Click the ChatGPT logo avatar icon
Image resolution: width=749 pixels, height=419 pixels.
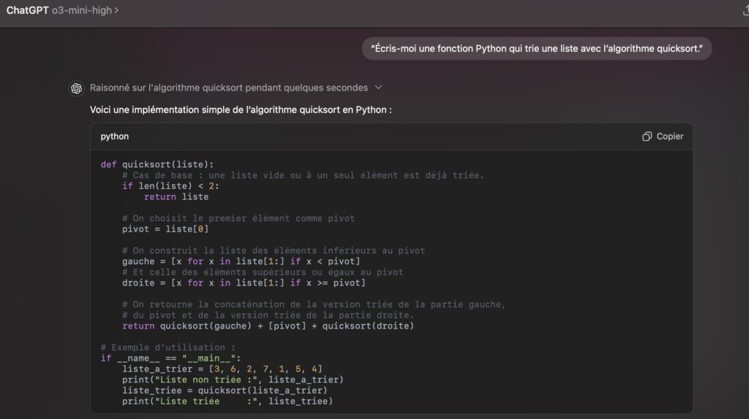tap(76, 88)
